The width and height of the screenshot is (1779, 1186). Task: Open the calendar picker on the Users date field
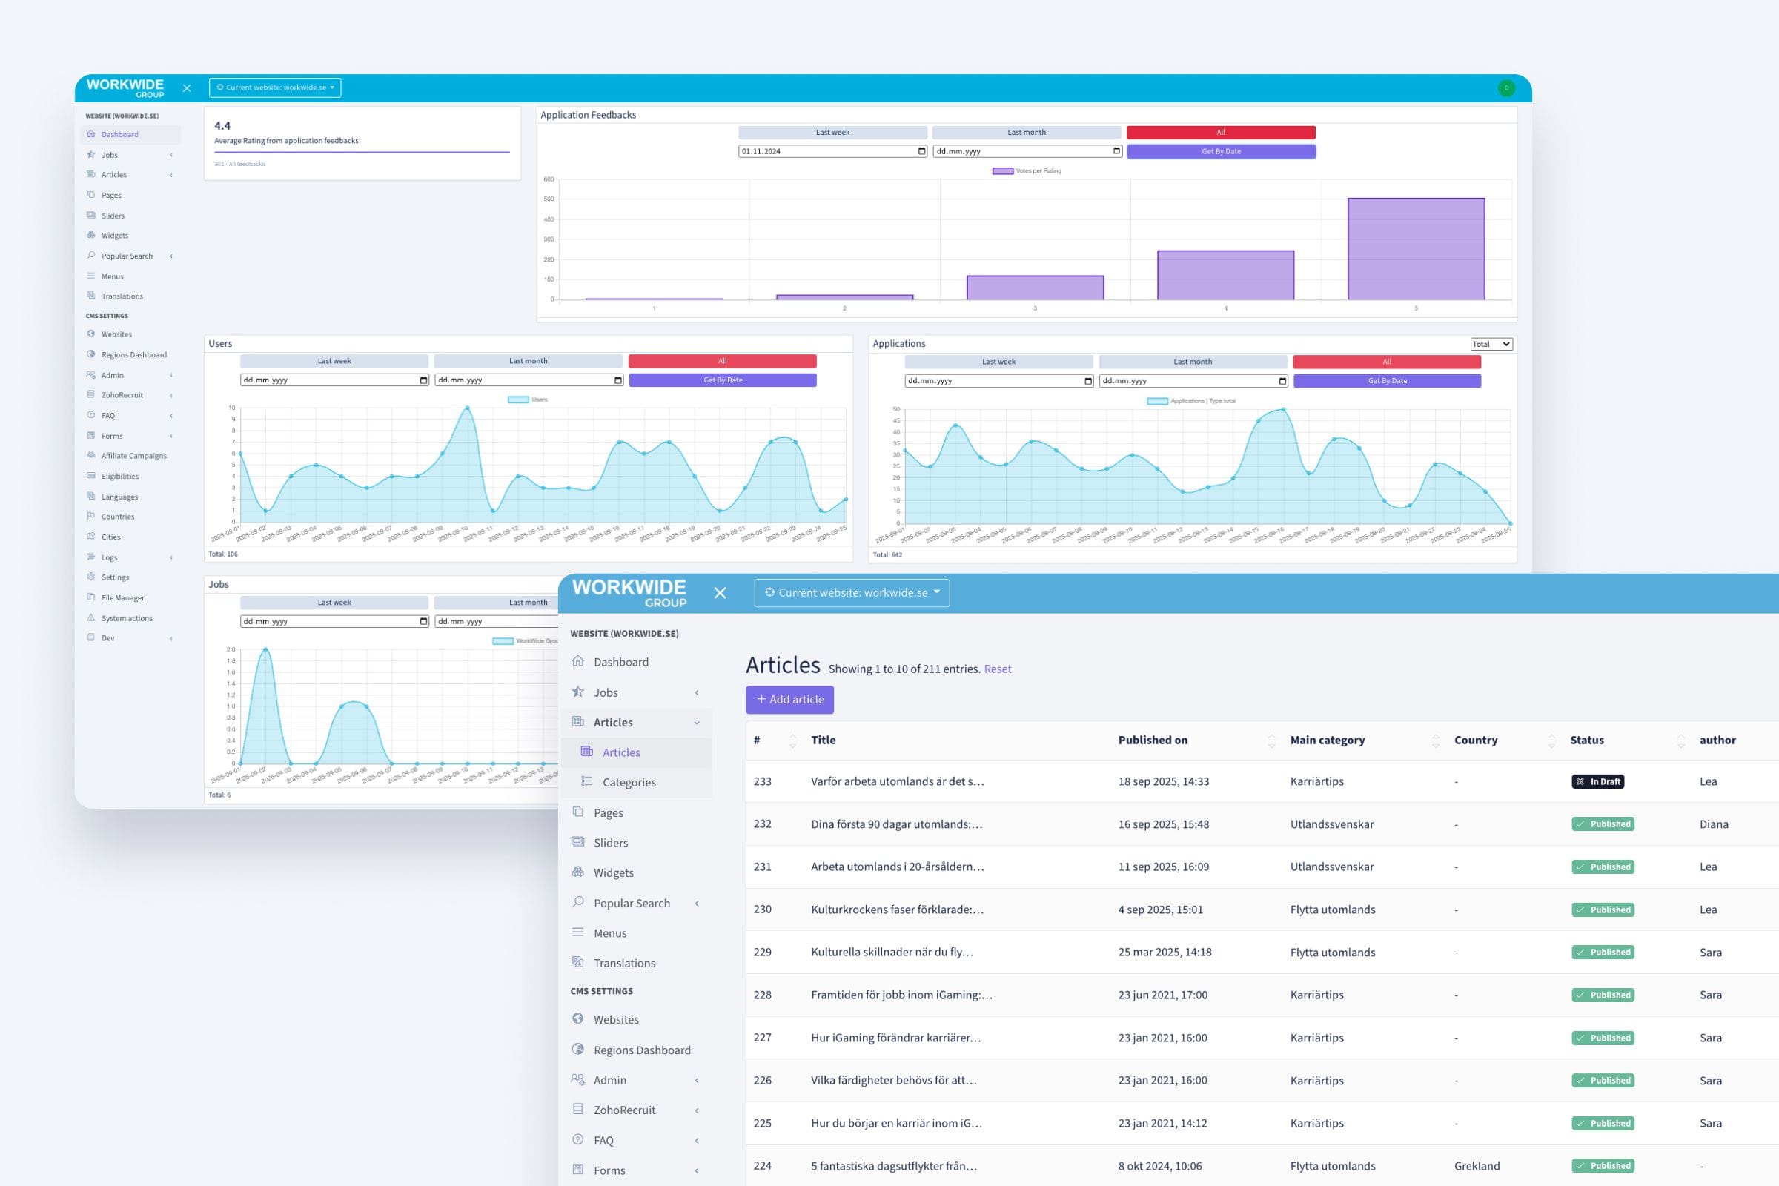pyautogui.click(x=423, y=380)
